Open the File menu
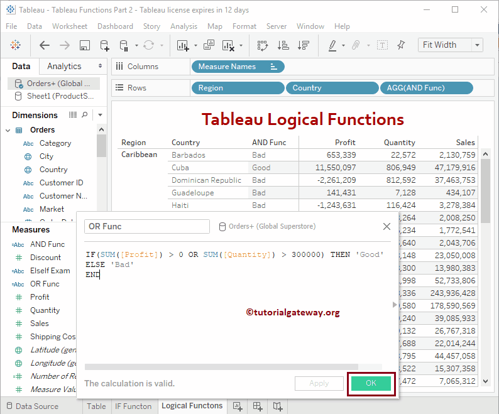The height and width of the screenshot is (414, 499). 11,26
